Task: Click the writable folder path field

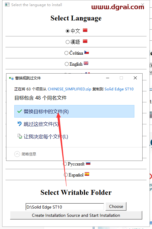Action: pyautogui.click(x=65, y=207)
